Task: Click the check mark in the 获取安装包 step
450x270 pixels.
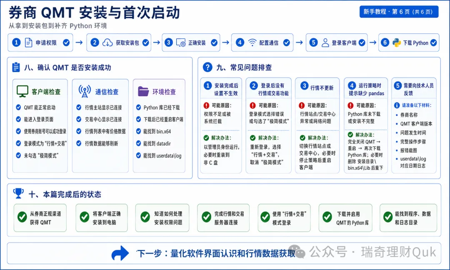Action: coord(146,43)
